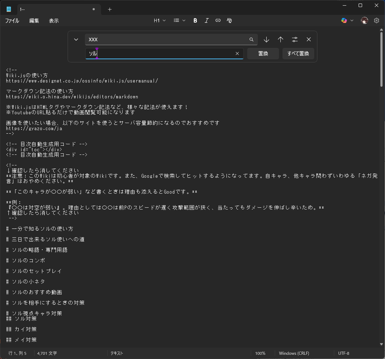This screenshot has height=359, width=385.
Task: Click the すべて置換 button
Action: coord(298,54)
